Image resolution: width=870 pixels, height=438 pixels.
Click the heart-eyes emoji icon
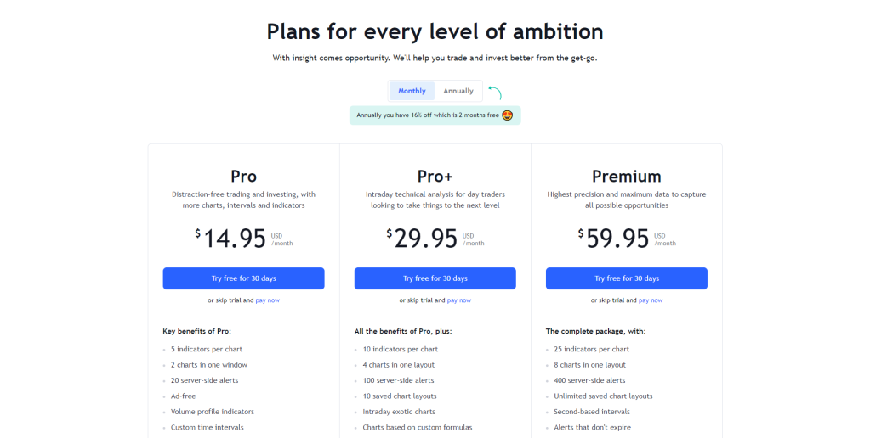tap(507, 115)
